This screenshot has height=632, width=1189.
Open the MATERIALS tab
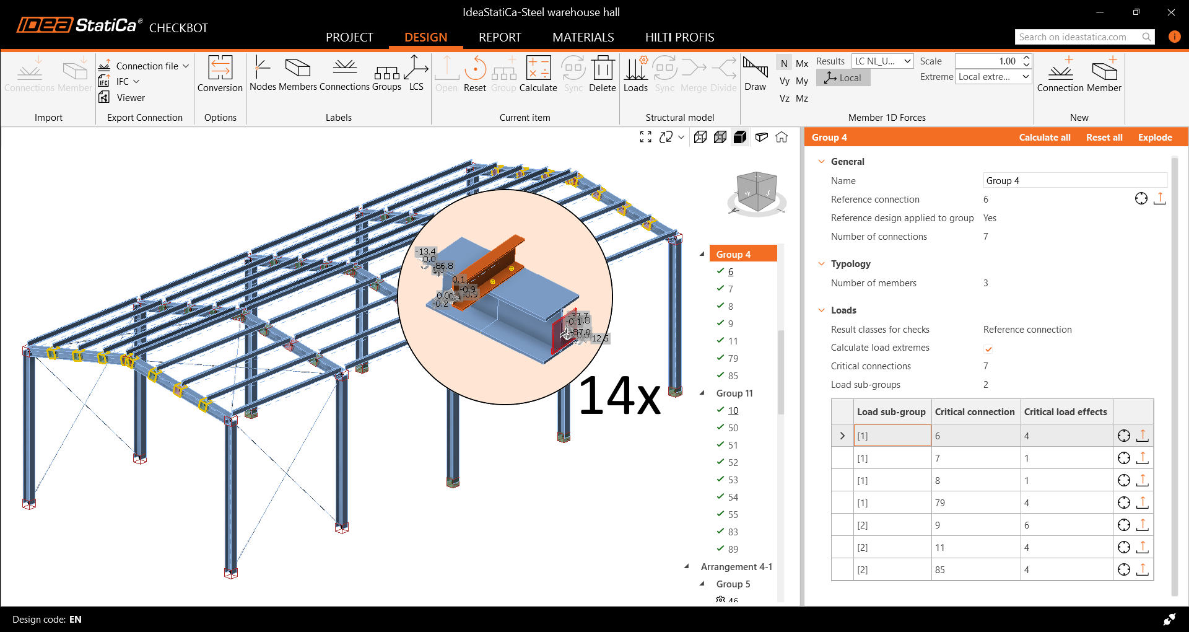pyautogui.click(x=583, y=37)
